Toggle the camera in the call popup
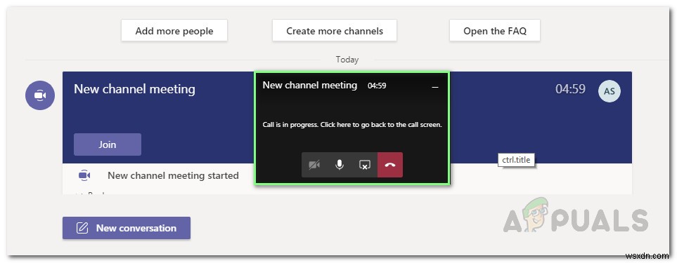Image resolution: width=677 pixels, height=263 pixels. 314,165
